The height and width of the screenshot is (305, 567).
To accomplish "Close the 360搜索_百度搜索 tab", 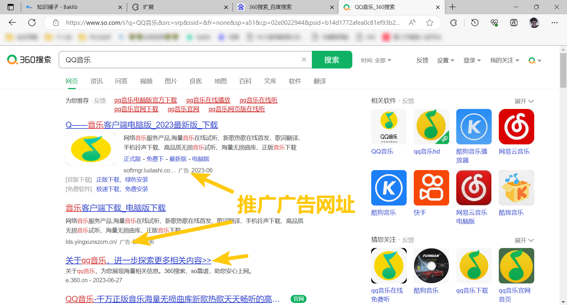I will tap(332, 7).
